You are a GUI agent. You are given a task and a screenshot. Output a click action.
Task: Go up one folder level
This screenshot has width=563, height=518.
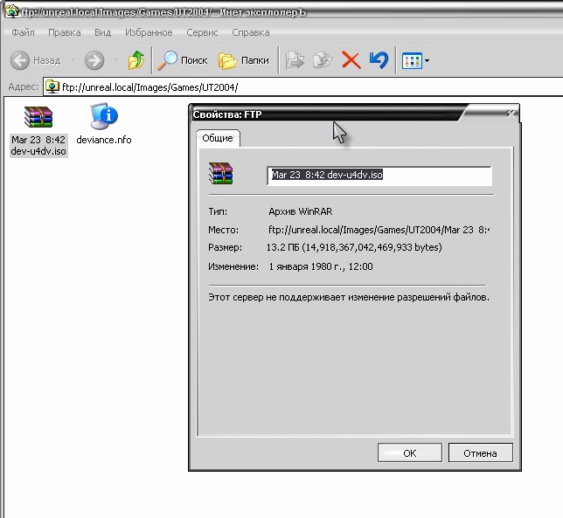pos(136,60)
